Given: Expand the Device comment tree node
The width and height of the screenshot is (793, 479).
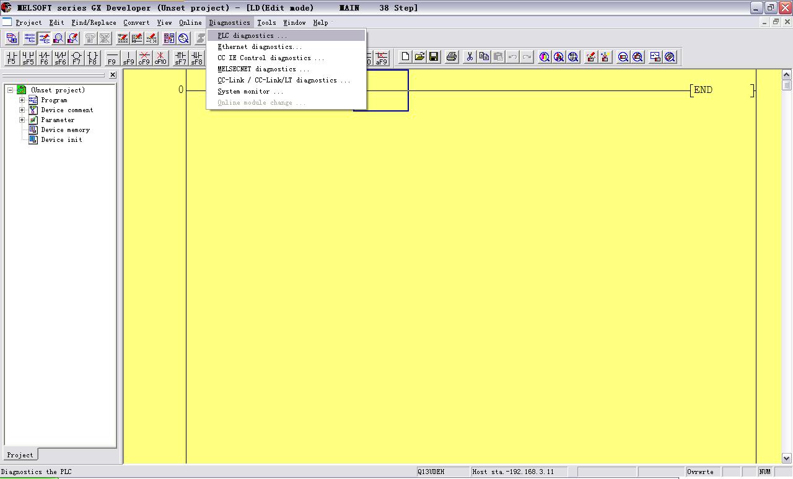Looking at the screenshot, I should pyautogui.click(x=22, y=110).
